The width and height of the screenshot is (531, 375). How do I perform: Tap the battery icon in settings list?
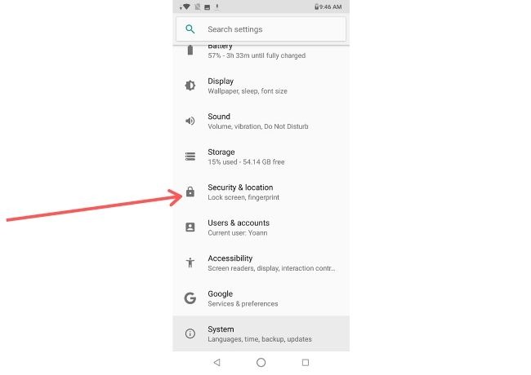point(190,51)
